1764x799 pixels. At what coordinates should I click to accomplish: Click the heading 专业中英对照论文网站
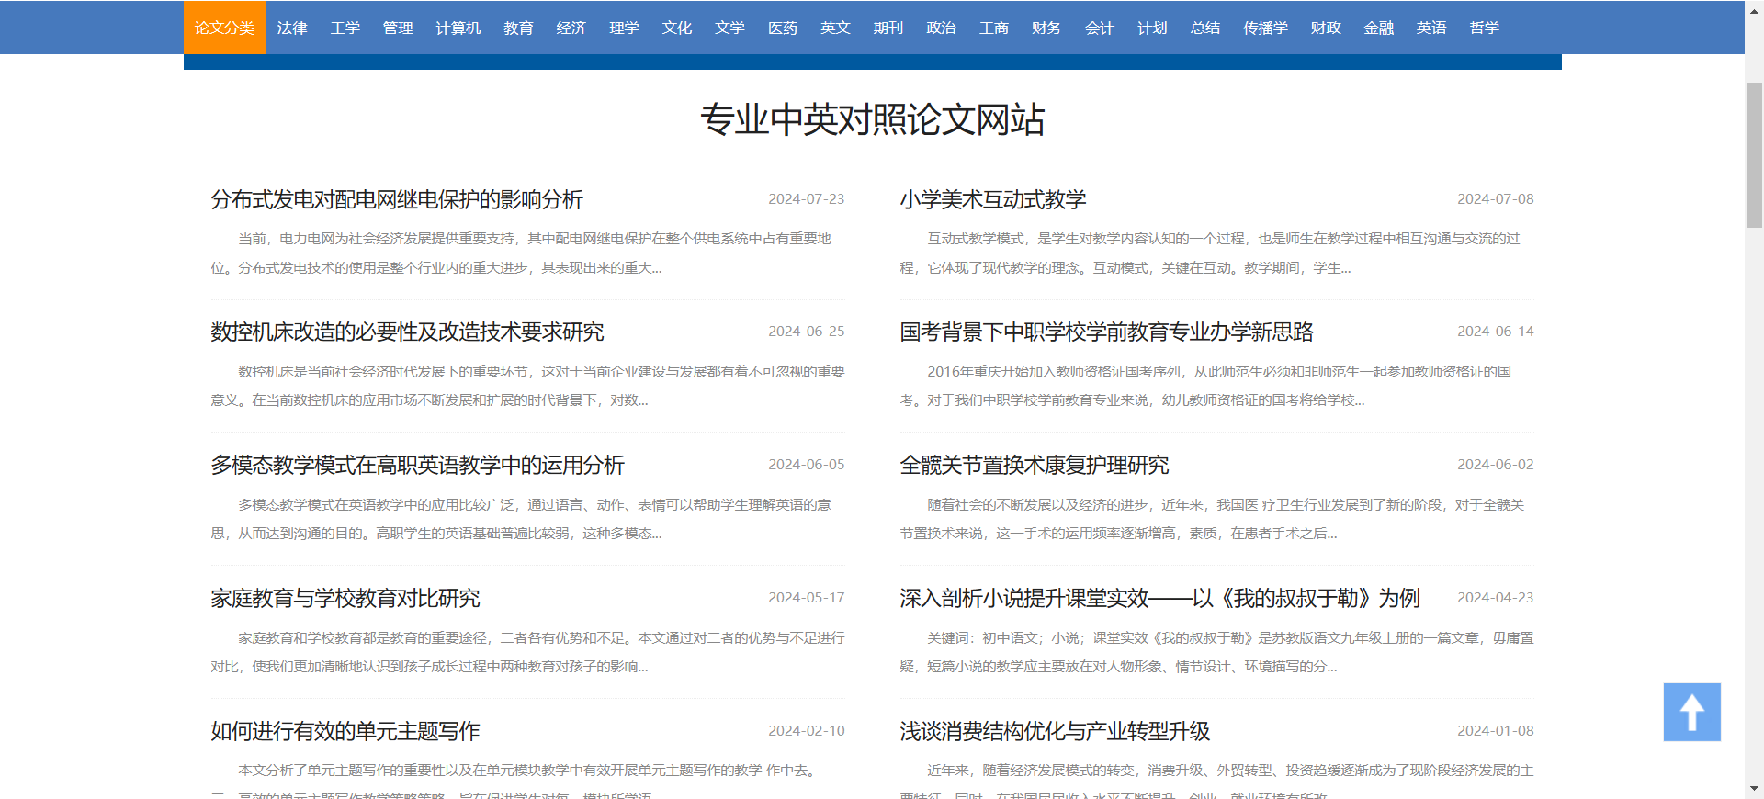873,119
